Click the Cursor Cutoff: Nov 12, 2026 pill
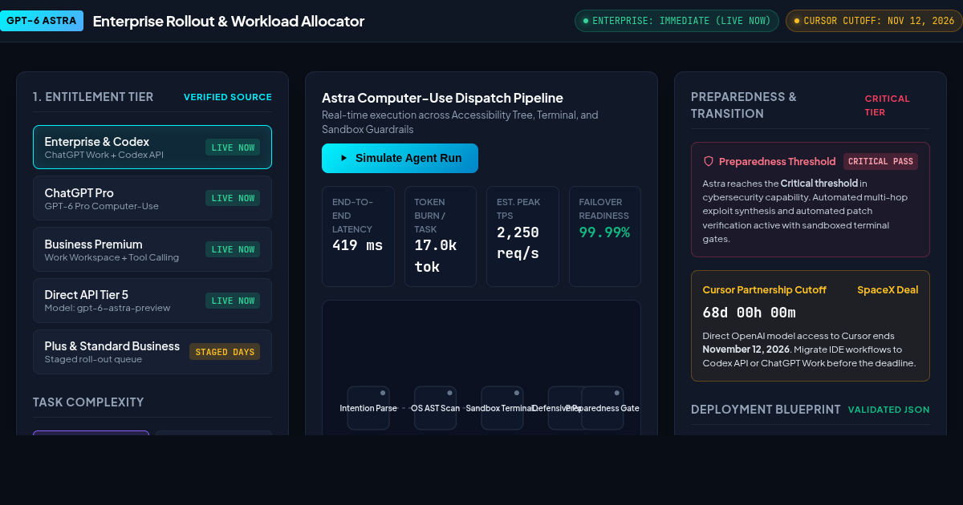This screenshot has height=505, width=963. tap(874, 21)
